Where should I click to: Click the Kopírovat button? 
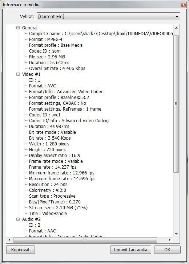click(20, 250)
